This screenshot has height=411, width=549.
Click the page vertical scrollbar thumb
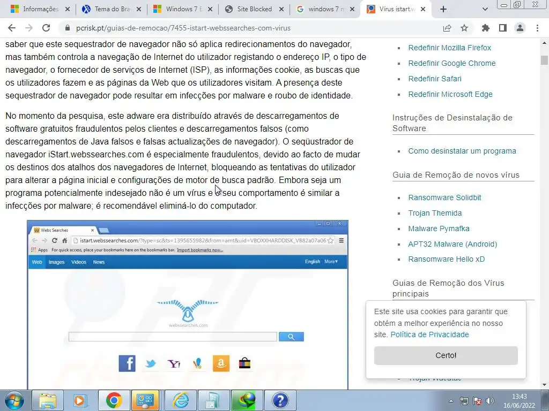(544, 60)
